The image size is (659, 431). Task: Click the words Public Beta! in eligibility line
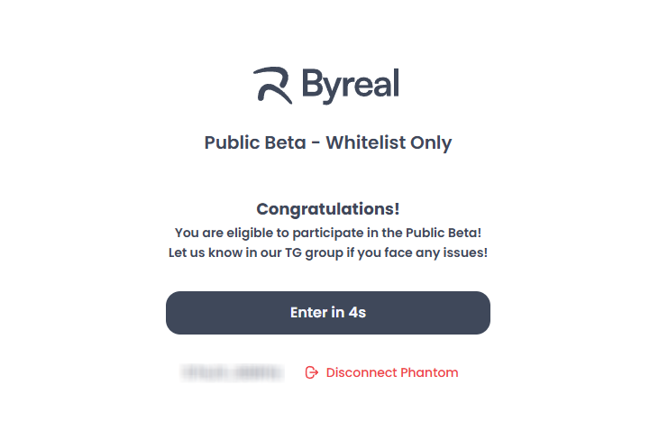(x=444, y=233)
